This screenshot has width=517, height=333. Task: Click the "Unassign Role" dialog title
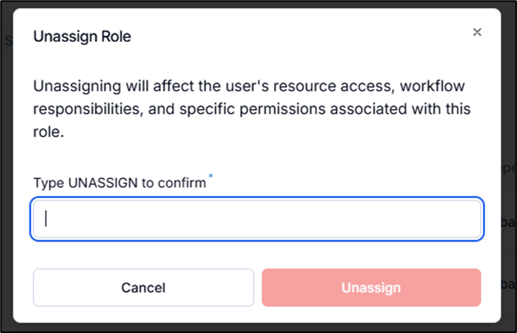pyautogui.click(x=81, y=37)
